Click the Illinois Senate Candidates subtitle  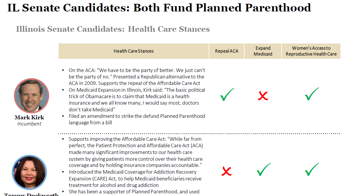pos(113,29)
